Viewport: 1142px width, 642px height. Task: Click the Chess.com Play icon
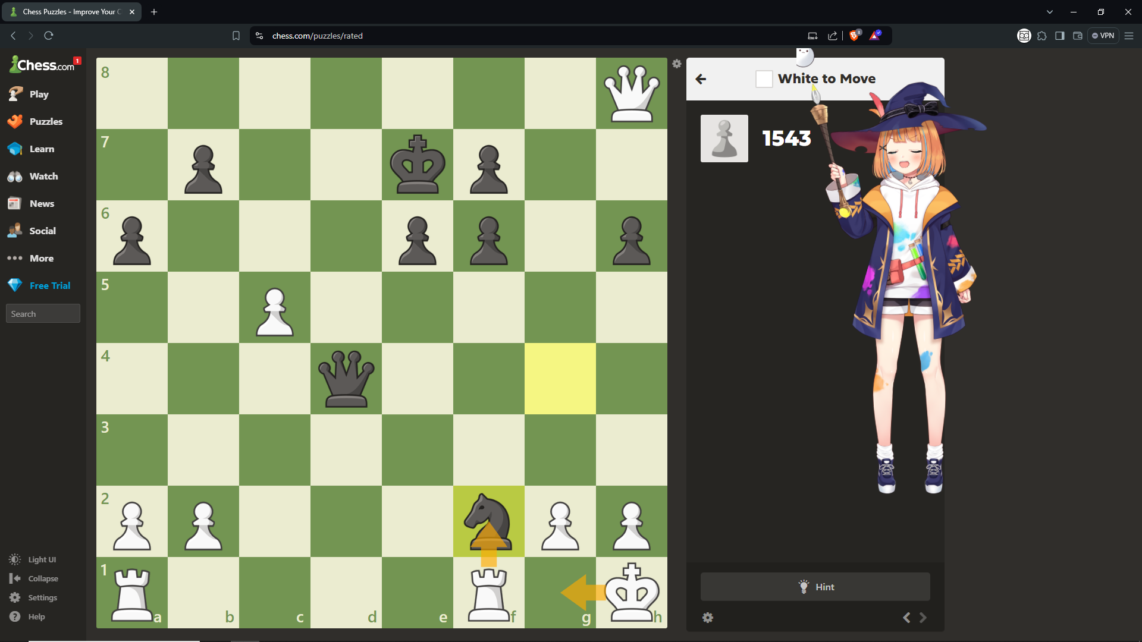15,93
